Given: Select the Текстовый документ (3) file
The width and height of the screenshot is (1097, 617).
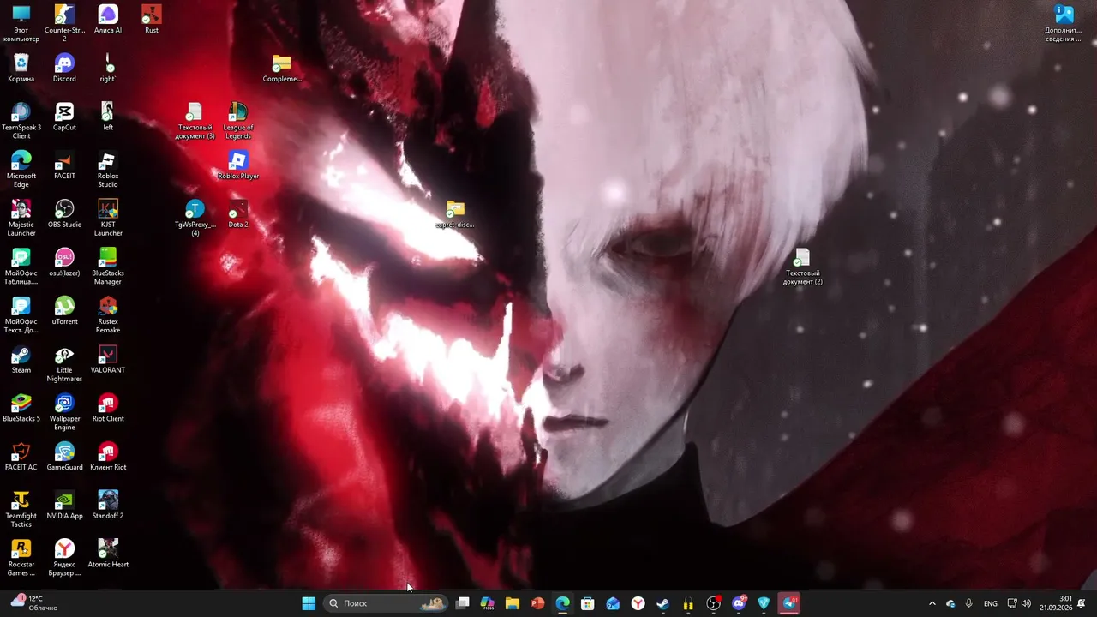Looking at the screenshot, I should point(195,121).
